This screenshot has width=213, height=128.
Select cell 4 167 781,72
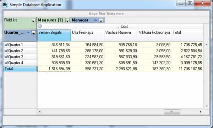tap(187, 57)
